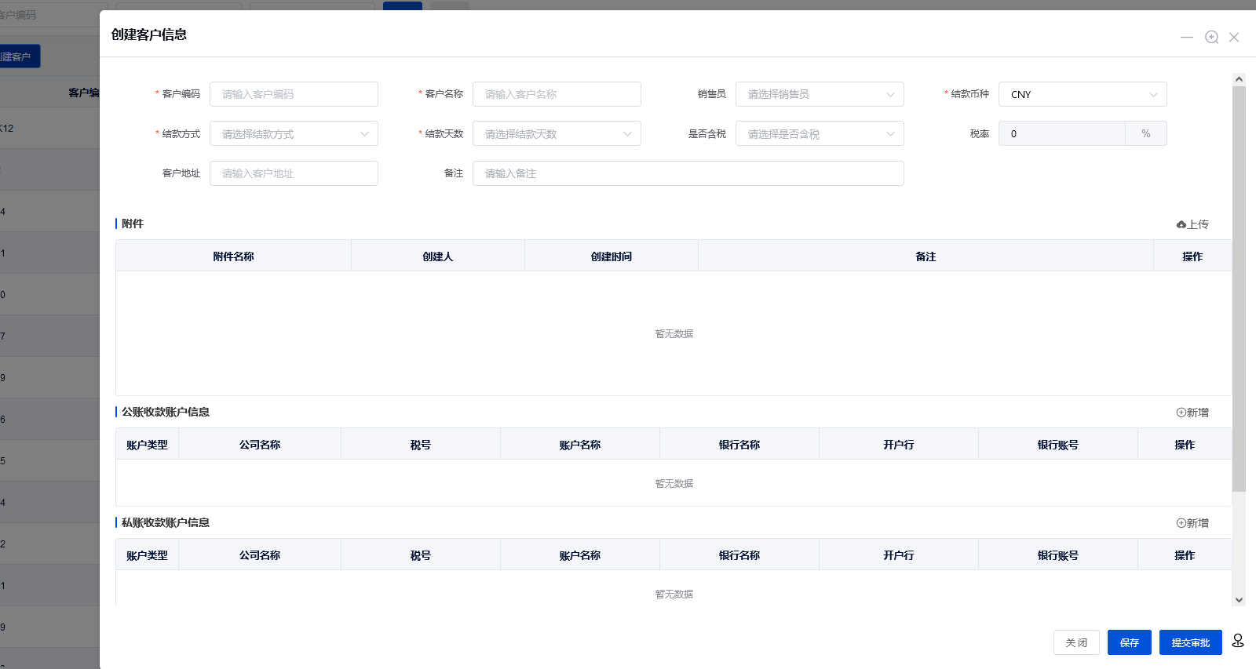Click 开户行 header in 私账 table

[899, 555]
